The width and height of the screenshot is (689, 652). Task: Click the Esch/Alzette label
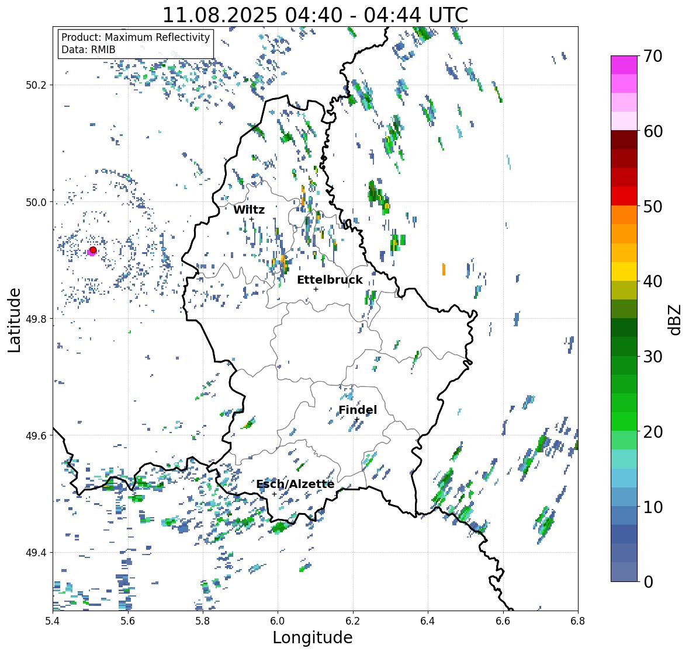[x=295, y=484]
